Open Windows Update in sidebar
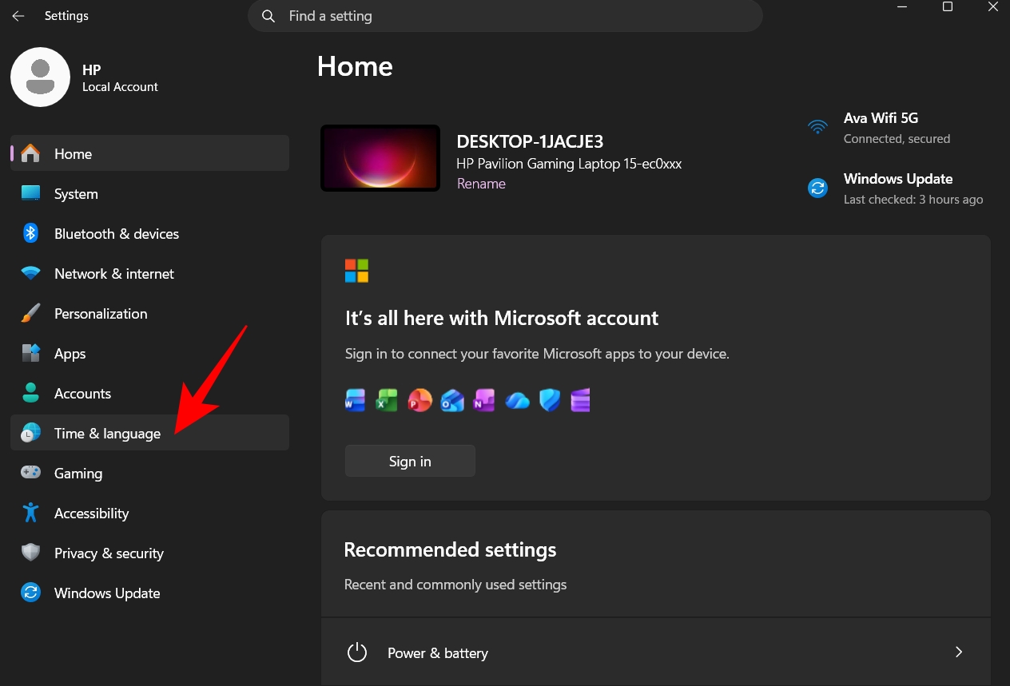The height and width of the screenshot is (686, 1010). tap(149, 593)
